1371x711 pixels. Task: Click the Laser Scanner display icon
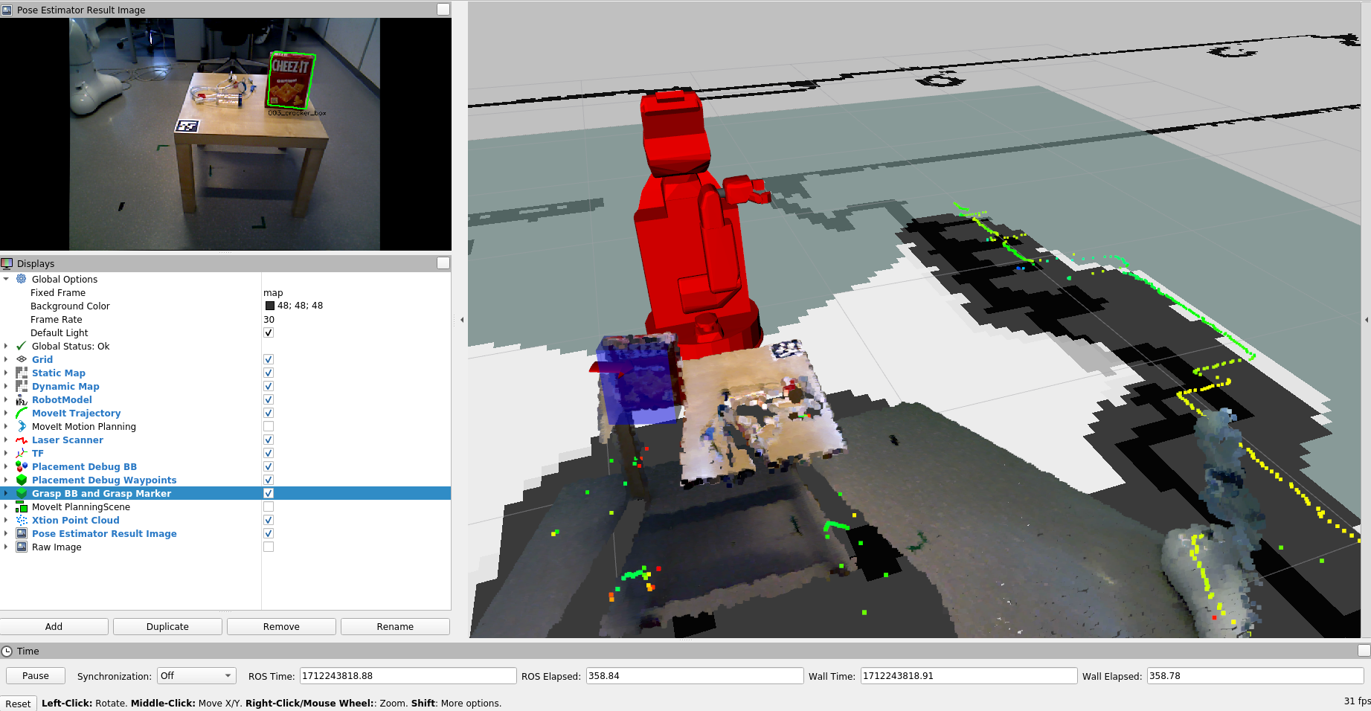pyautogui.click(x=22, y=440)
